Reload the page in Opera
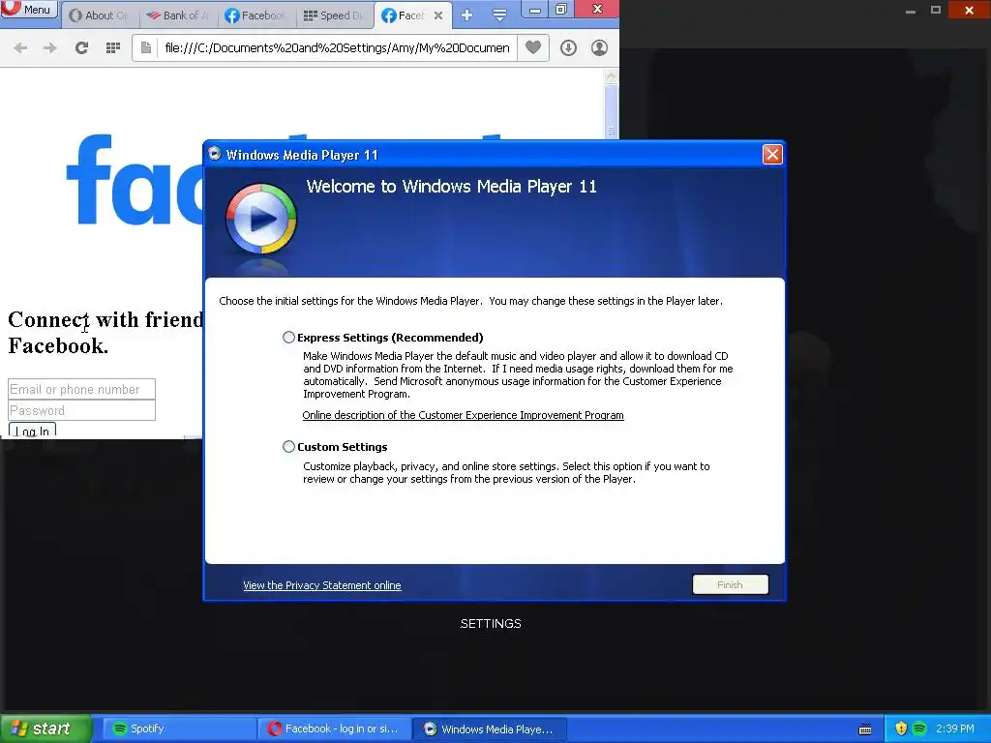This screenshot has height=743, width=991. (x=81, y=48)
